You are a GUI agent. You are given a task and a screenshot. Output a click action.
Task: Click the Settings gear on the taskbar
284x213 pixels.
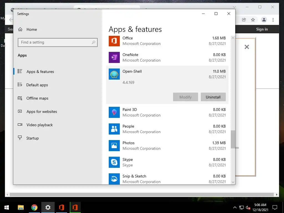pyautogui.click(x=48, y=207)
